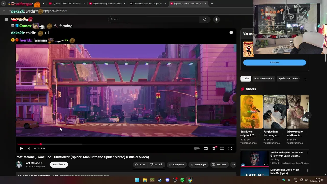Switch to theater mode

click(x=222, y=148)
